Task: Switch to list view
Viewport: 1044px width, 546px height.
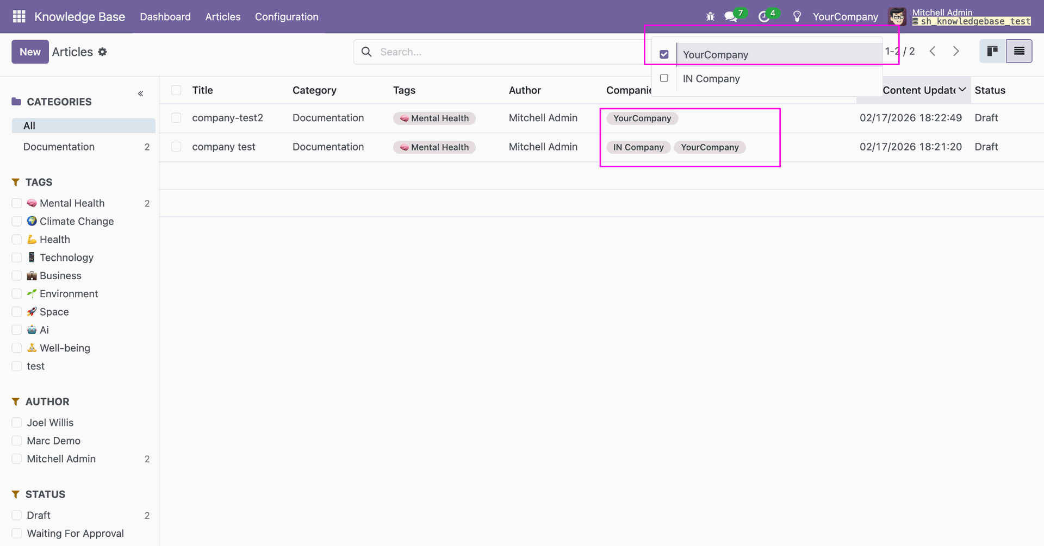Action: tap(1019, 51)
